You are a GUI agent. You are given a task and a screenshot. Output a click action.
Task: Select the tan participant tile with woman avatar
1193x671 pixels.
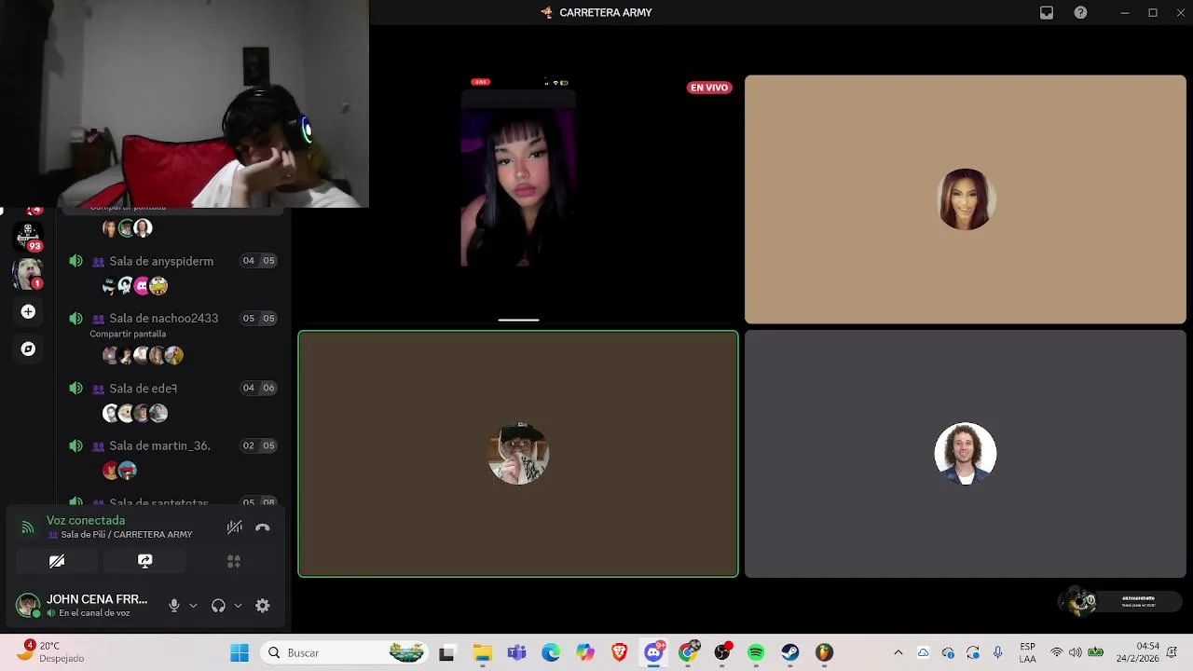pyautogui.click(x=966, y=199)
